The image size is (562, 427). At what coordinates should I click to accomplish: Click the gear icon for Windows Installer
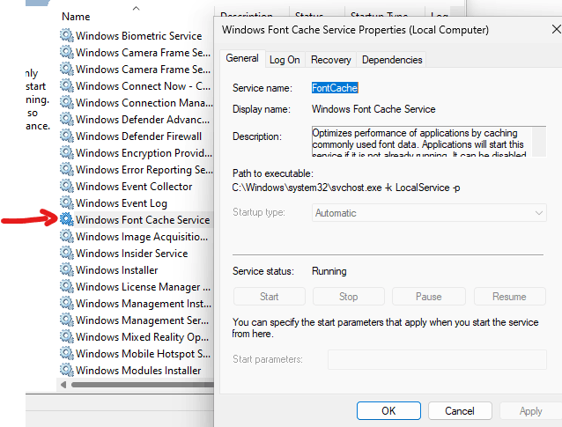tap(67, 269)
